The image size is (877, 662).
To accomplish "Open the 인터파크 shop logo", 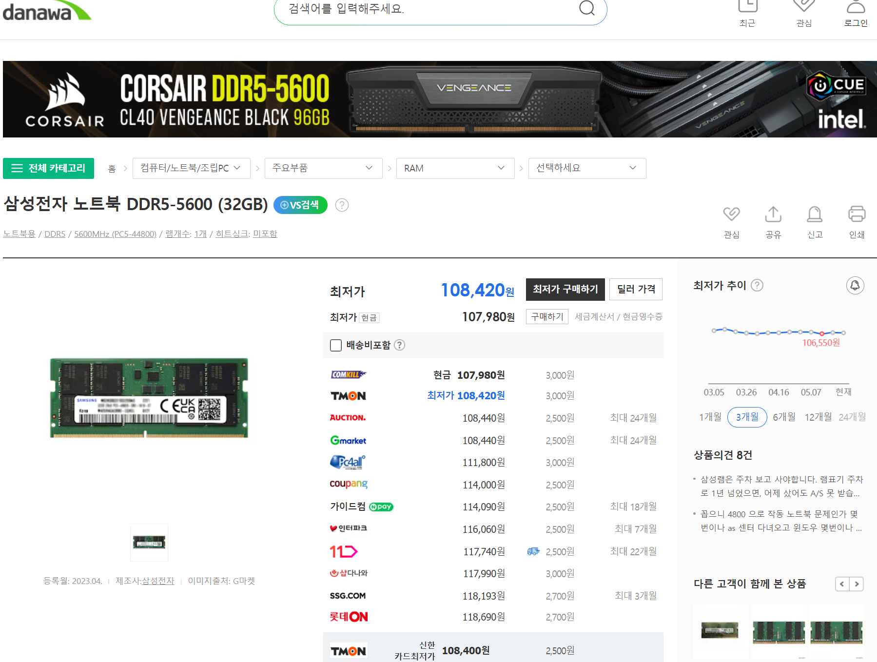I will pos(348,528).
